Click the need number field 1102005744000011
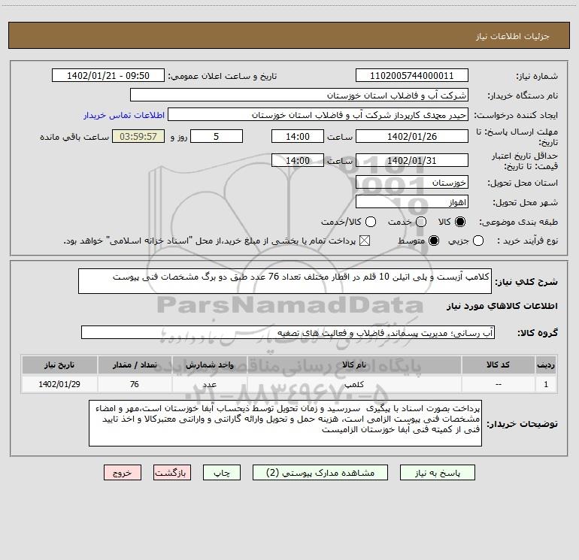 [412, 75]
